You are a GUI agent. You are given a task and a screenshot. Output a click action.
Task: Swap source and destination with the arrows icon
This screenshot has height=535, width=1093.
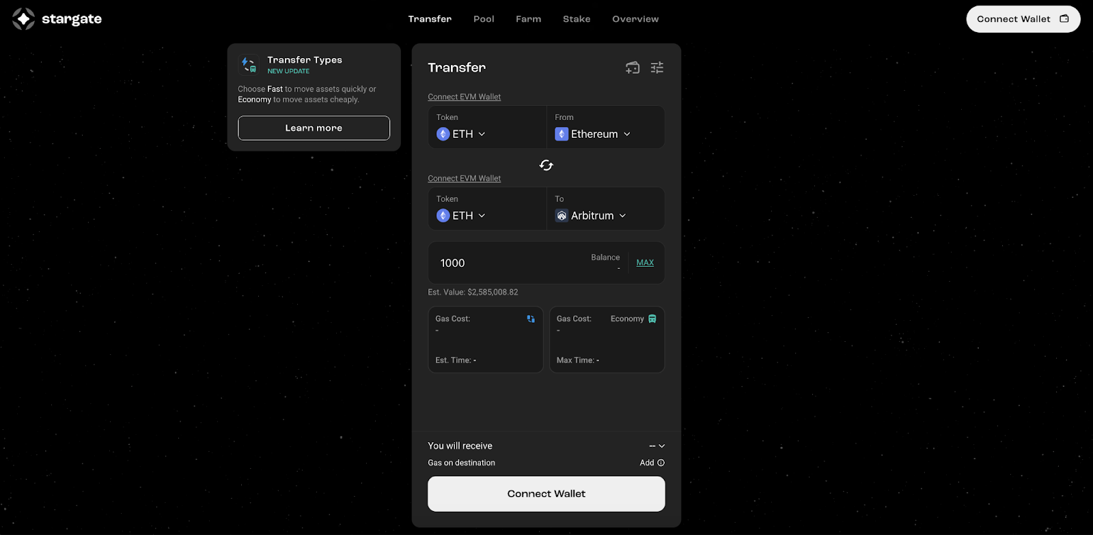[546, 165]
